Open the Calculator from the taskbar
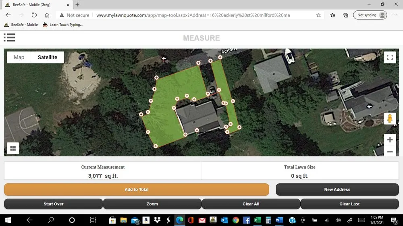This screenshot has height=226, width=403. [268, 220]
